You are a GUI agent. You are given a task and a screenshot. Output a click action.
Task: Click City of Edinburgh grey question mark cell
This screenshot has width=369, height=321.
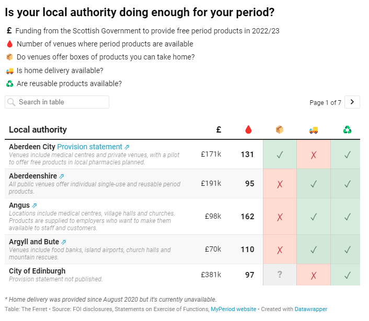(x=280, y=275)
